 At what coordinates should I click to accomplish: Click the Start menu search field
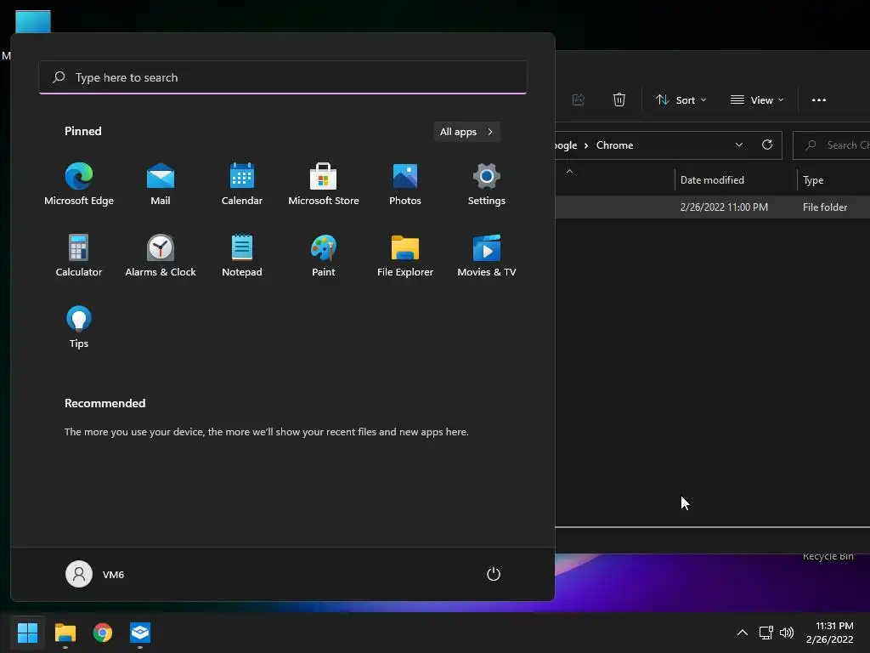pyautogui.click(x=283, y=77)
